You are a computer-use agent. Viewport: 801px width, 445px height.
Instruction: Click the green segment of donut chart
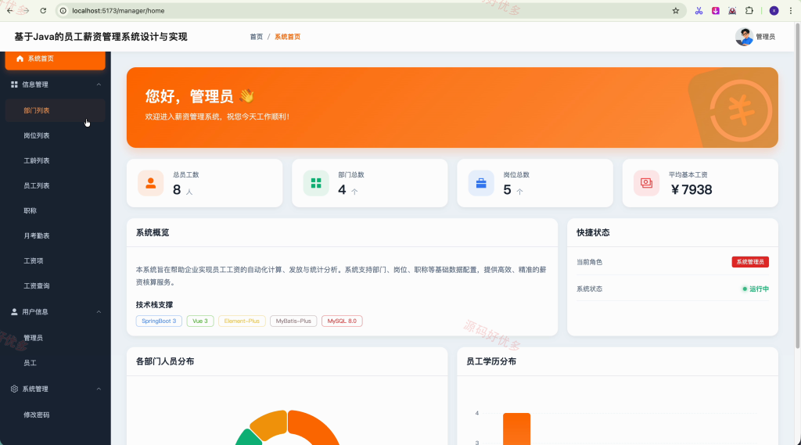click(250, 438)
